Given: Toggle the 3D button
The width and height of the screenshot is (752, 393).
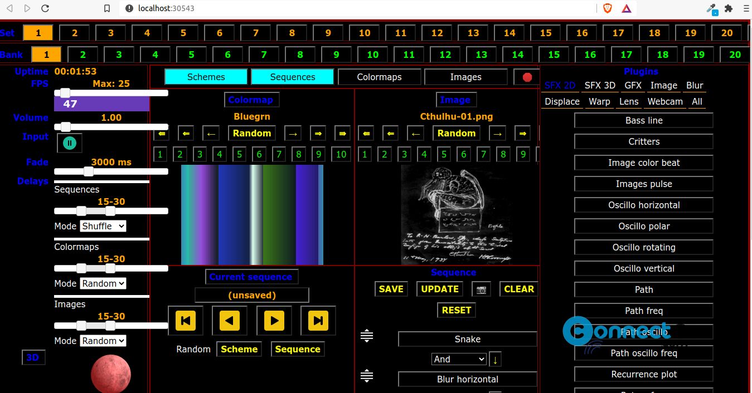Looking at the screenshot, I should [x=33, y=357].
